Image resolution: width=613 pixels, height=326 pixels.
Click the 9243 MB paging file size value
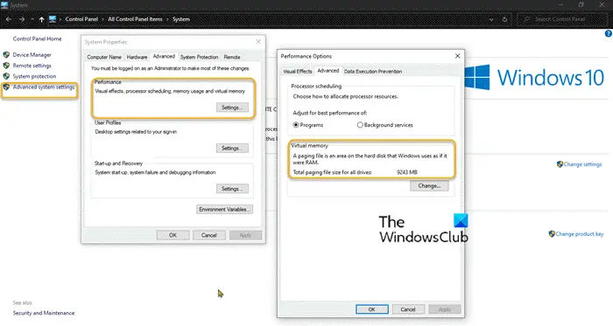407,172
